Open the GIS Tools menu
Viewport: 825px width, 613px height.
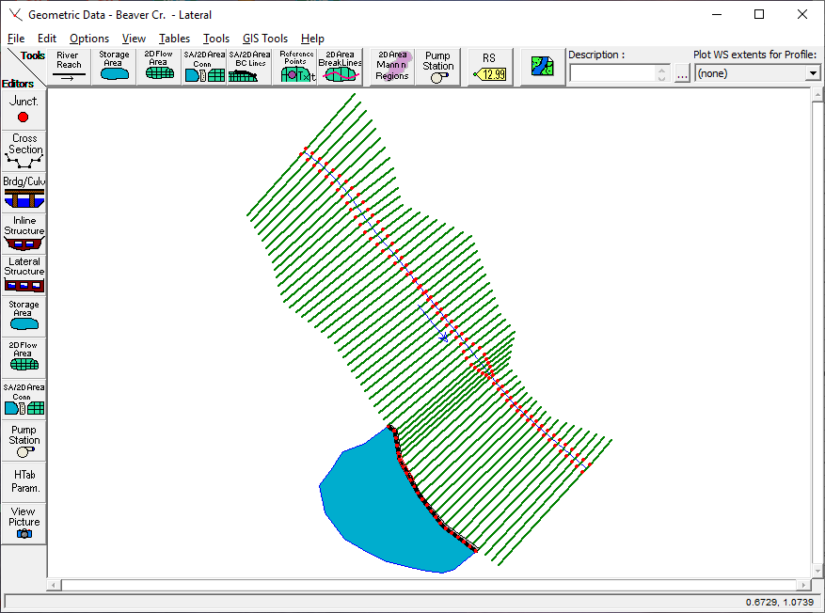click(x=265, y=39)
